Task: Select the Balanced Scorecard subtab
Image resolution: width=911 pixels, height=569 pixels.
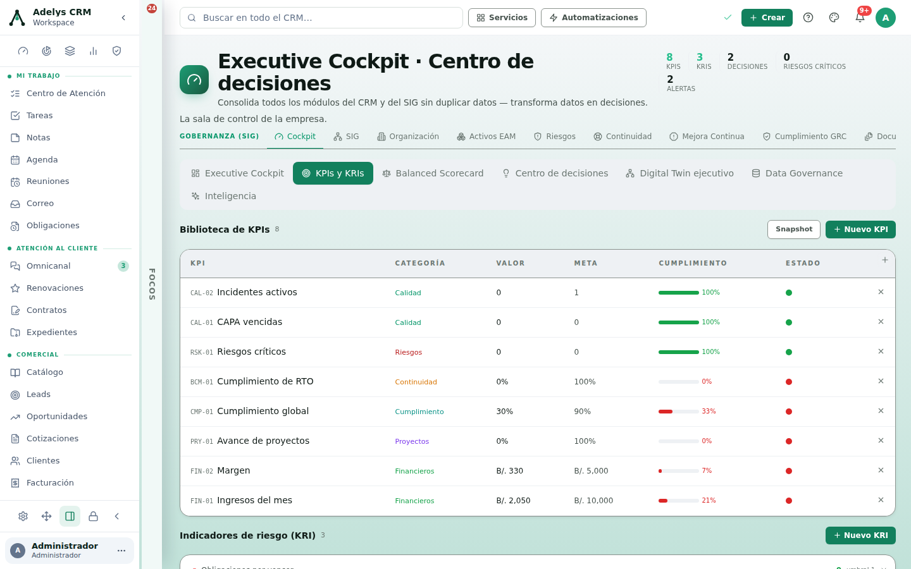Action: click(x=433, y=173)
